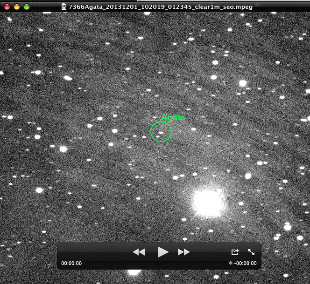Close the video window with red button

(x=7, y=7)
